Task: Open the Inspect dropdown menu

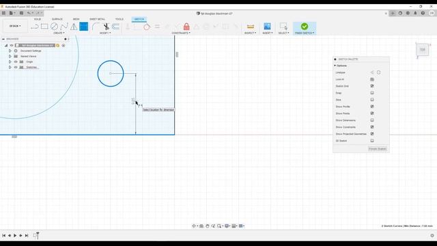Action: coord(251,33)
